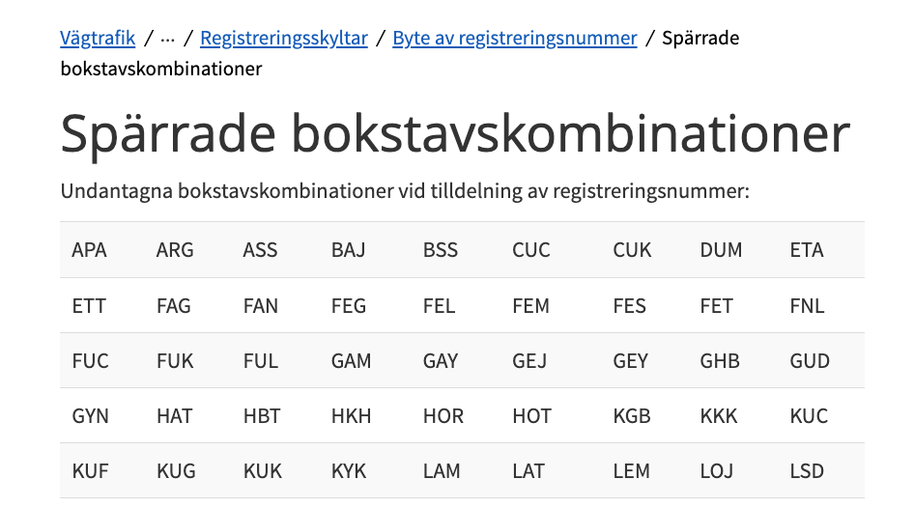Screen dimensions: 914x507
Task: Open the Vägtrafik breadcrumb link
Action: [x=98, y=39]
